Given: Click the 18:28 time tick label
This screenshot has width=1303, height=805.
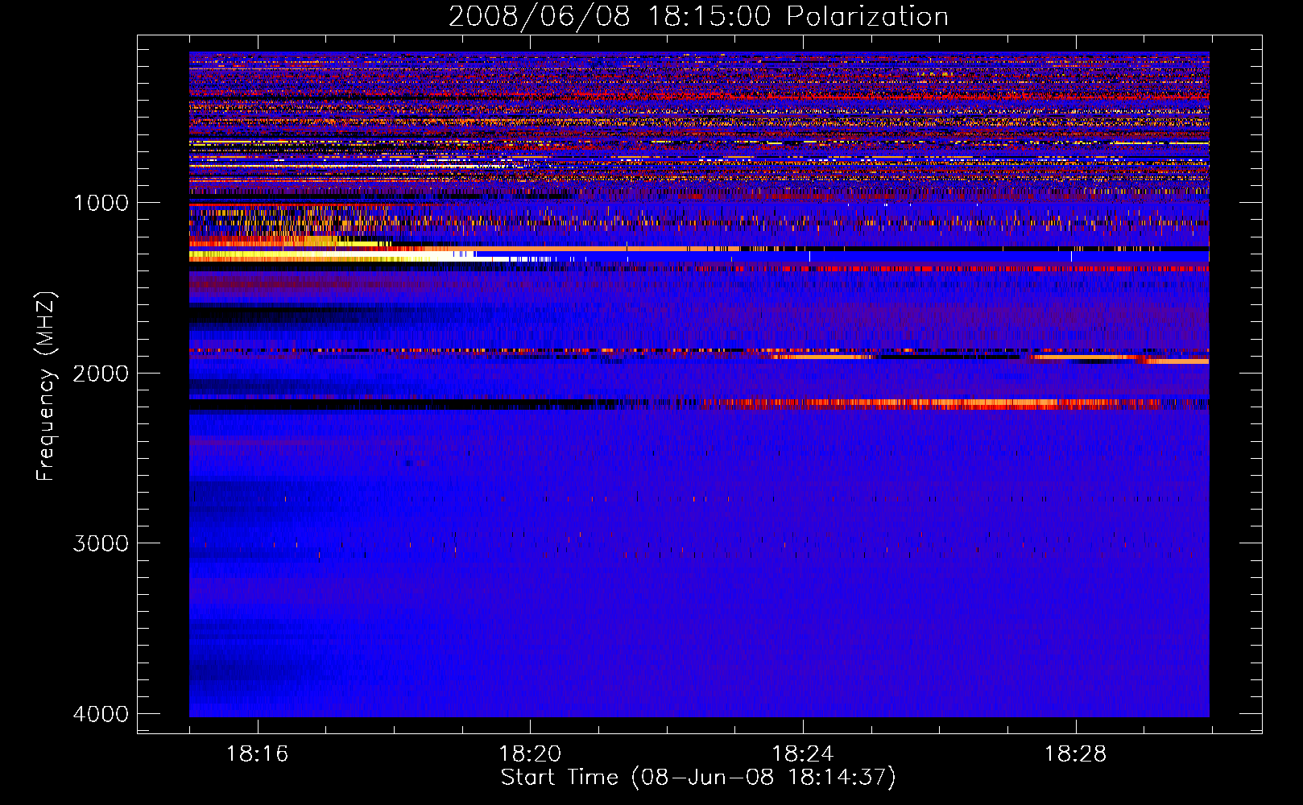Looking at the screenshot, I should [1076, 754].
